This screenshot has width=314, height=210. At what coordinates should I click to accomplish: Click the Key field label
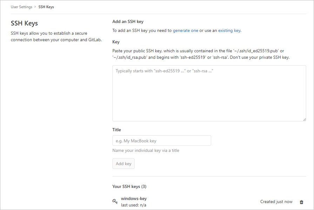(x=116, y=42)
